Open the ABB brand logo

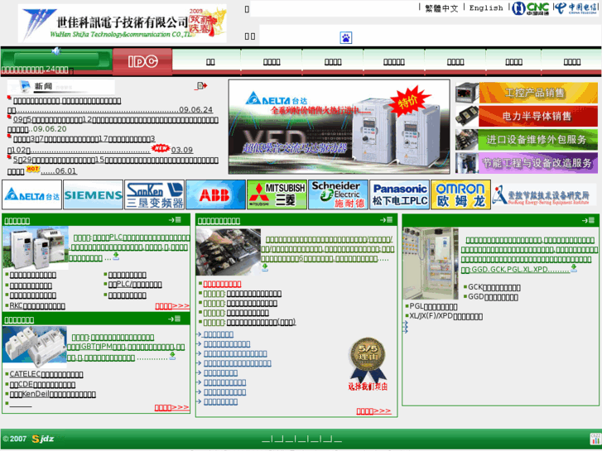coord(215,195)
